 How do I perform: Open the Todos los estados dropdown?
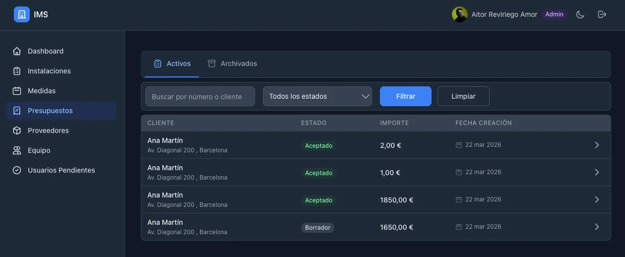[x=317, y=96]
